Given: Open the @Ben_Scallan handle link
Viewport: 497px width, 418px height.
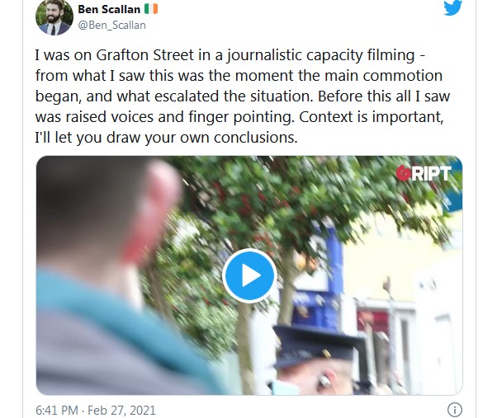Looking at the screenshot, I should (112, 25).
